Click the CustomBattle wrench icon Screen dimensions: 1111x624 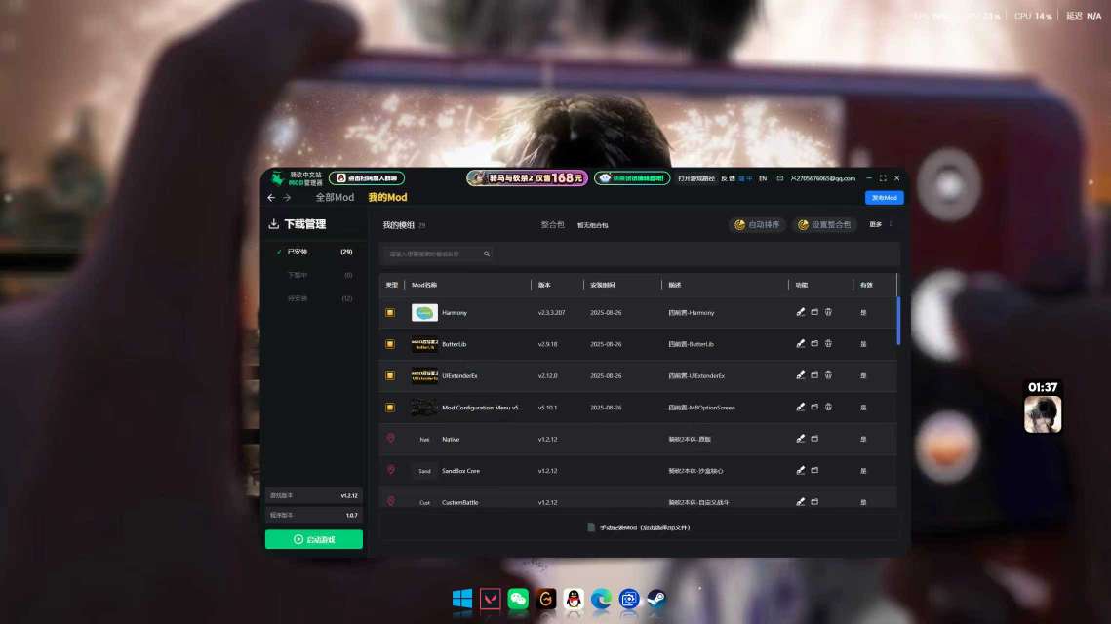coord(800,502)
